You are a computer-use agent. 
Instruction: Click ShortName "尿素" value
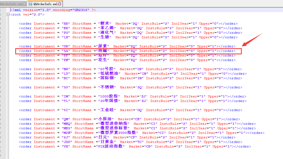point(103,46)
